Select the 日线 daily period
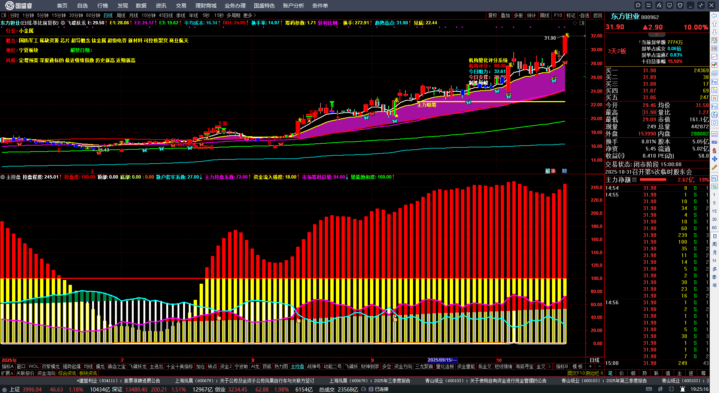The height and width of the screenshot is (393, 719). click(108, 15)
